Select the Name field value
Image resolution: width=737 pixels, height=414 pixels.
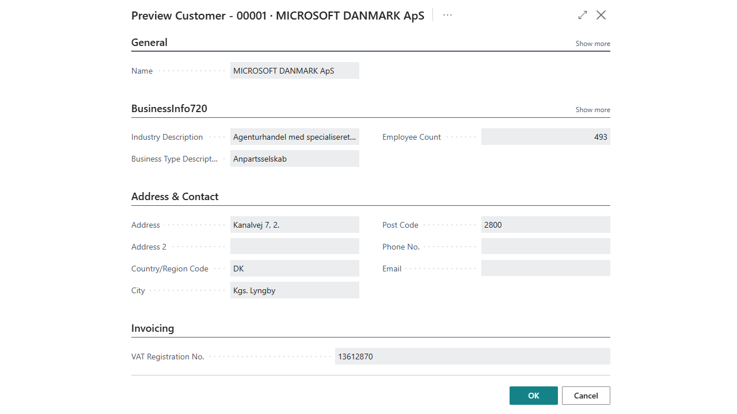click(x=295, y=71)
